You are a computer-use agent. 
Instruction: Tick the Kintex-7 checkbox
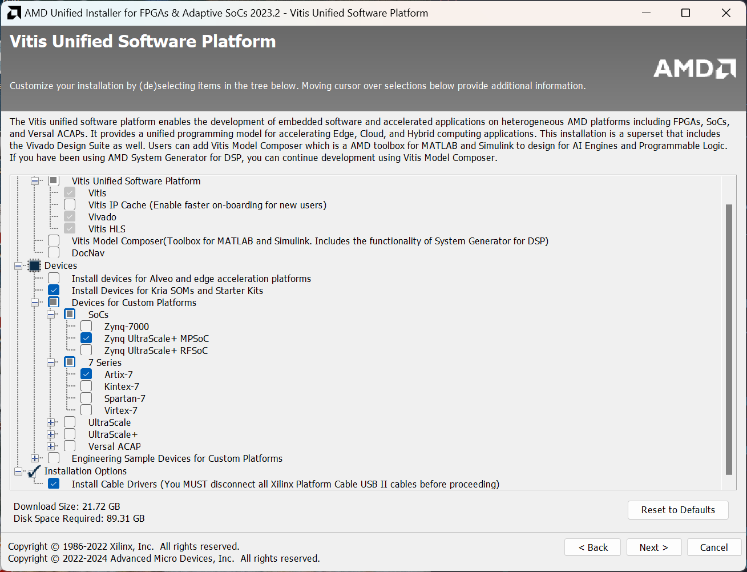coord(86,386)
